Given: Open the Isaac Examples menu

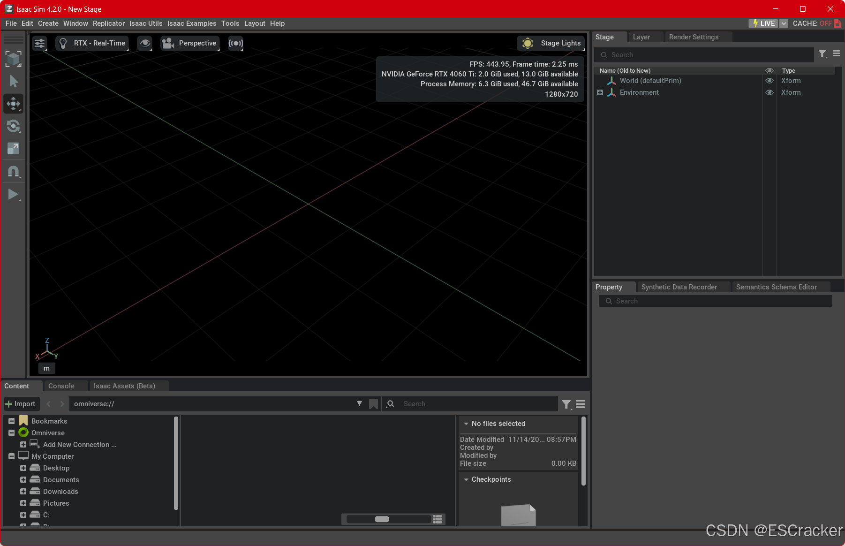Looking at the screenshot, I should 192,23.
